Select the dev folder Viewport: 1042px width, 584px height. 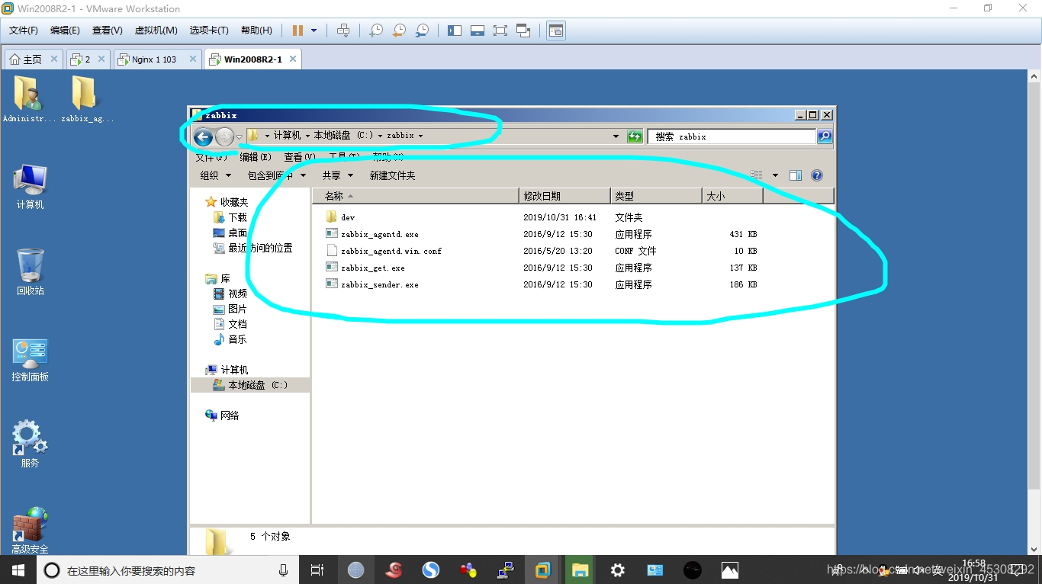tap(341, 217)
